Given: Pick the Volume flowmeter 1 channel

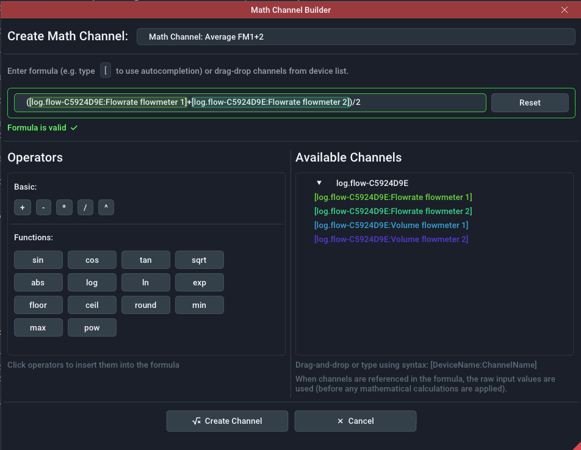Looking at the screenshot, I should coord(391,225).
